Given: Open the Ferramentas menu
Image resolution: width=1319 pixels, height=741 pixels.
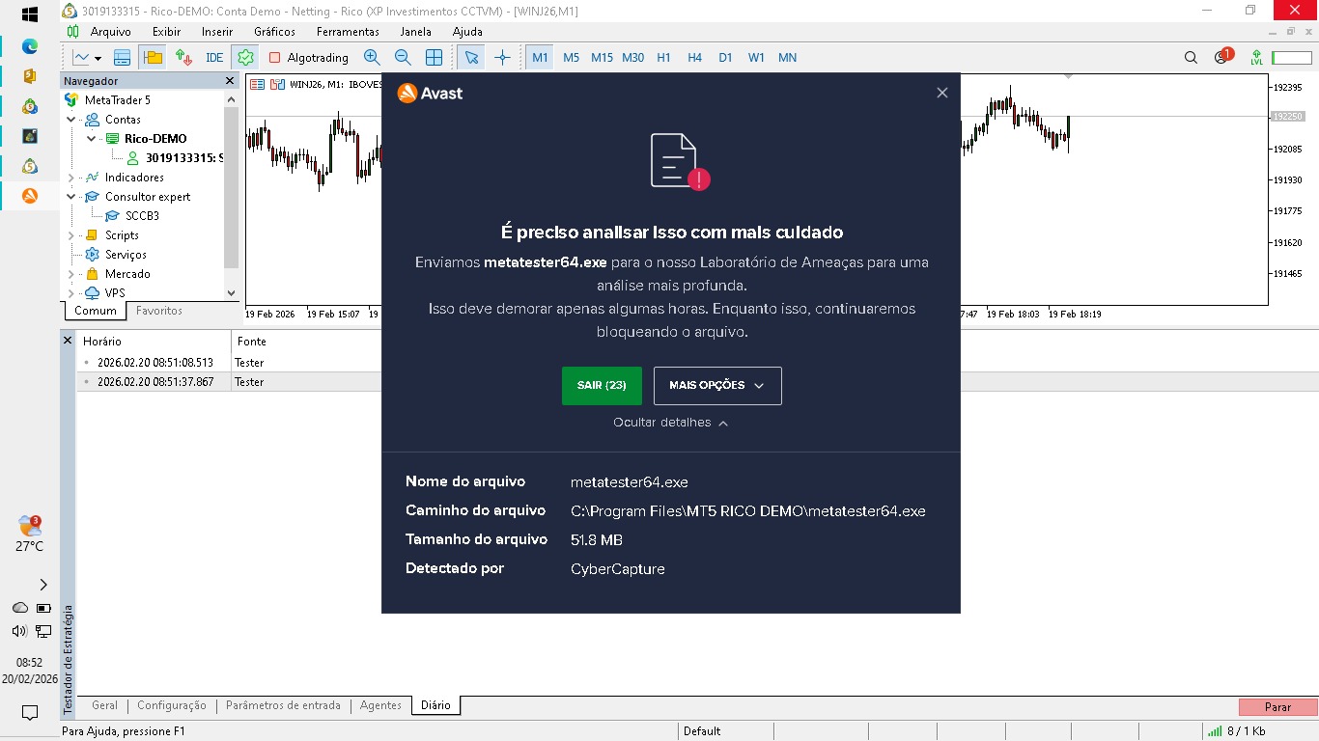Looking at the screenshot, I should [348, 32].
